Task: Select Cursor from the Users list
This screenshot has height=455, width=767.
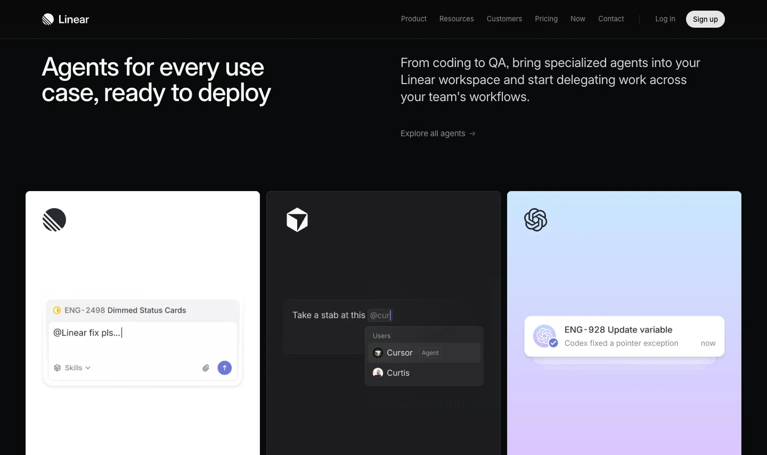Action: tap(424, 353)
